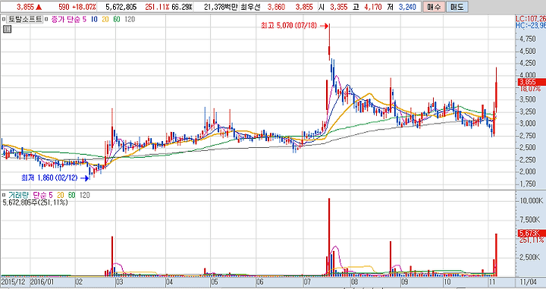Click current price 3,855 with up arrow
This screenshot has height=289, width=546.
point(29,7)
